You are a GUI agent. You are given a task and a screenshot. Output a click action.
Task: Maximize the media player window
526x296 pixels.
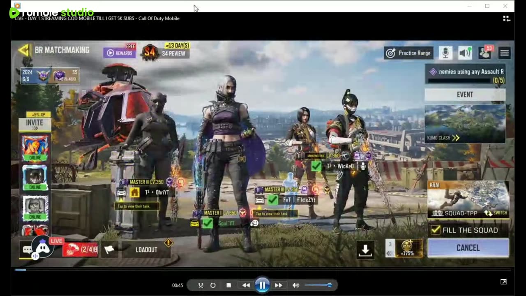point(487,6)
